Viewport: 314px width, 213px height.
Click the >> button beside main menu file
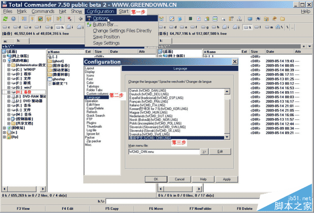click(x=204, y=152)
